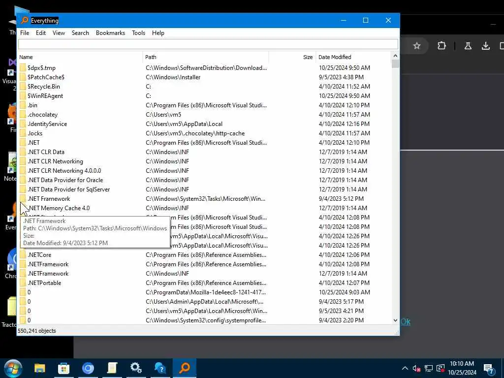Click path 'C:\Windows\Installer'
This screenshot has width=504, height=378.
pyautogui.click(x=173, y=77)
